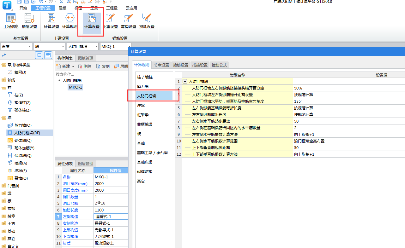This screenshot has width=405, height=248.
Task: Collapse the 墙 folder in the tree
Action: 3,118
